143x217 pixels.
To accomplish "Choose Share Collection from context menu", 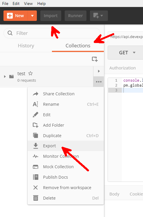I will (66, 94).
